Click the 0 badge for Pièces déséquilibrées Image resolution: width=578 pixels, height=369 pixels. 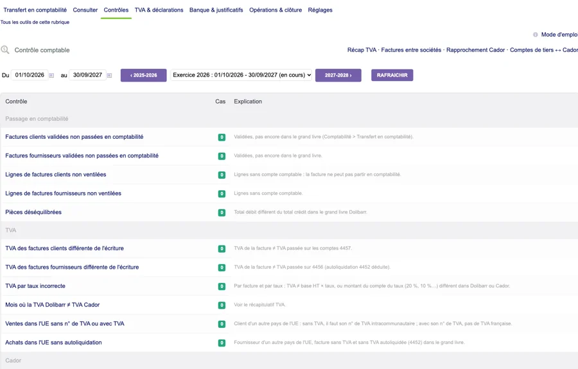pos(222,213)
